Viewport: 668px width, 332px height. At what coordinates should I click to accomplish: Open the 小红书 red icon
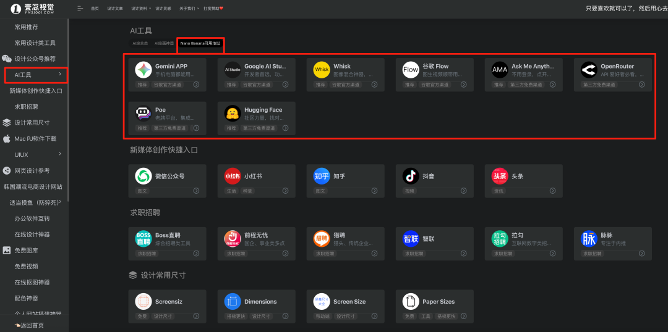[233, 176]
